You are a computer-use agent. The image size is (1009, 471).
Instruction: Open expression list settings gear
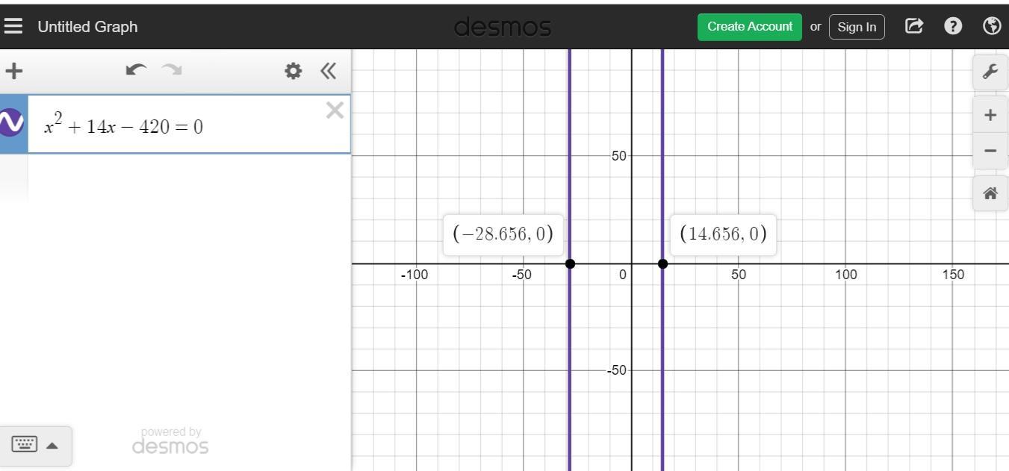[x=294, y=71]
